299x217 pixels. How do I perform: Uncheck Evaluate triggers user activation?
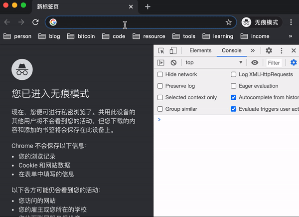tap(233, 109)
